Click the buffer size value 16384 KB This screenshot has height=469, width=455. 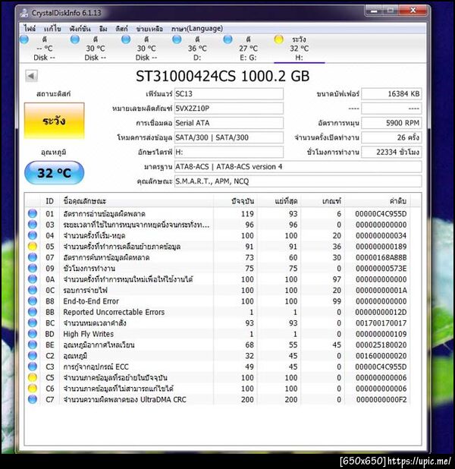(x=391, y=93)
